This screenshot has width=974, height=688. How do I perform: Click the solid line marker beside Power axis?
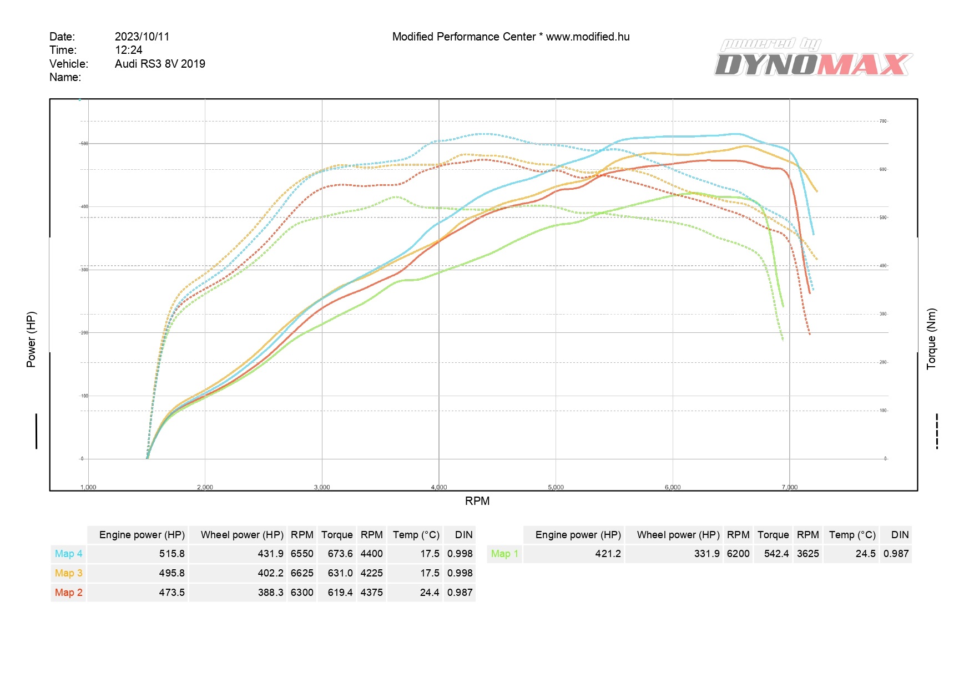pos(37,431)
